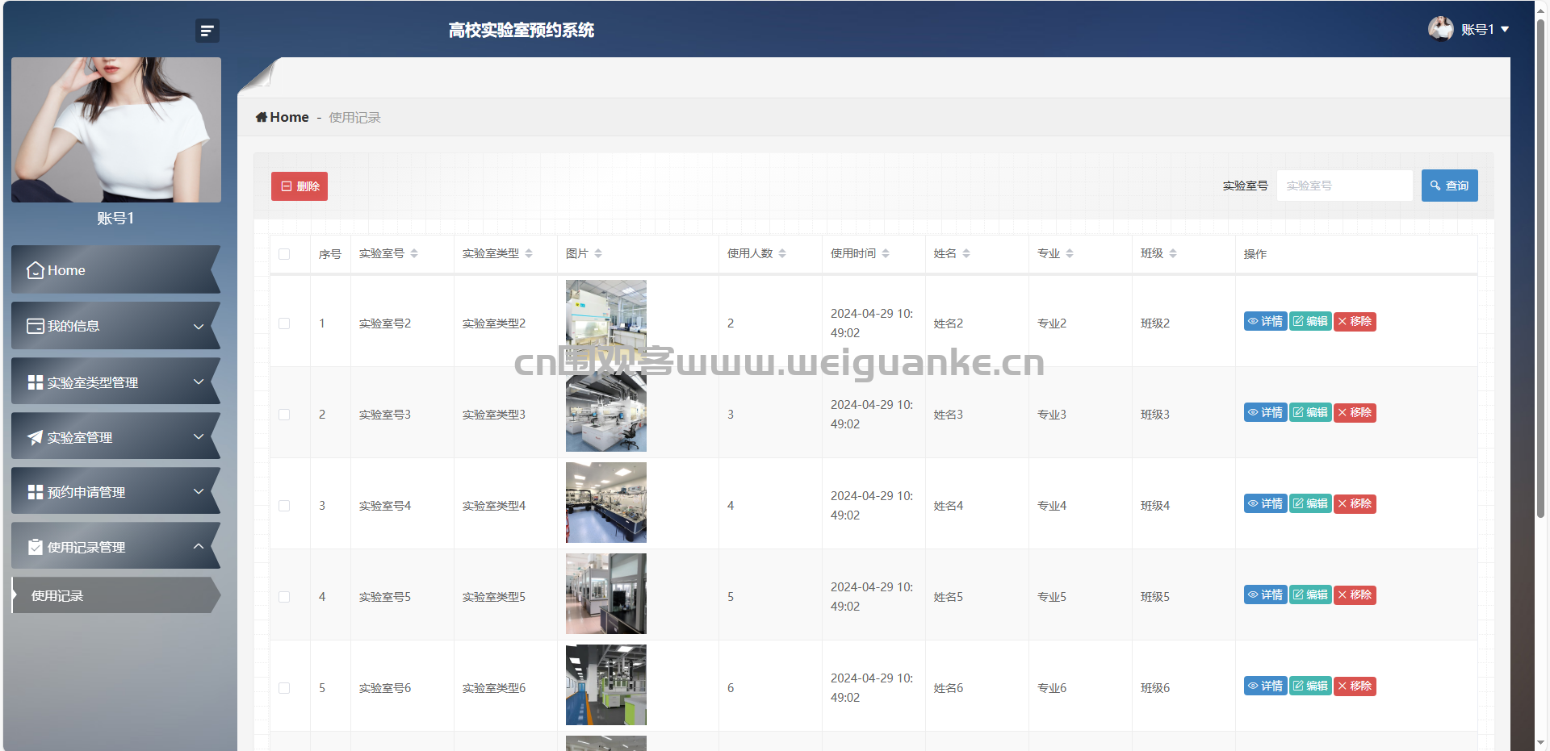Click 编辑 for the 姓名4 row
The width and height of the screenshot is (1550, 751).
point(1310,503)
